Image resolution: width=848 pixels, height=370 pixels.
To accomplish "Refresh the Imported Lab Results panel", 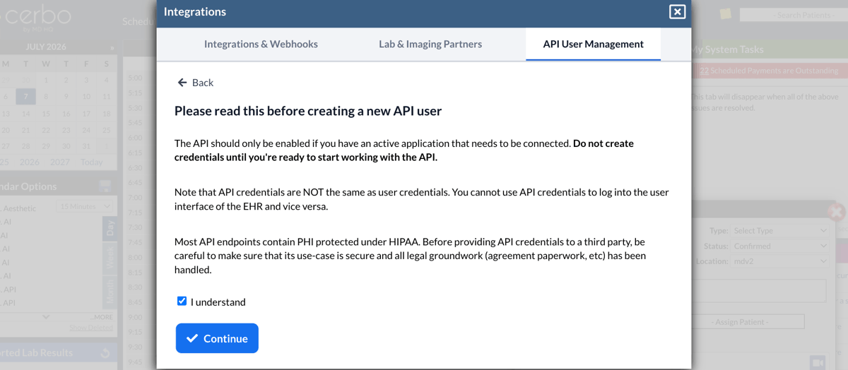I will tap(106, 353).
